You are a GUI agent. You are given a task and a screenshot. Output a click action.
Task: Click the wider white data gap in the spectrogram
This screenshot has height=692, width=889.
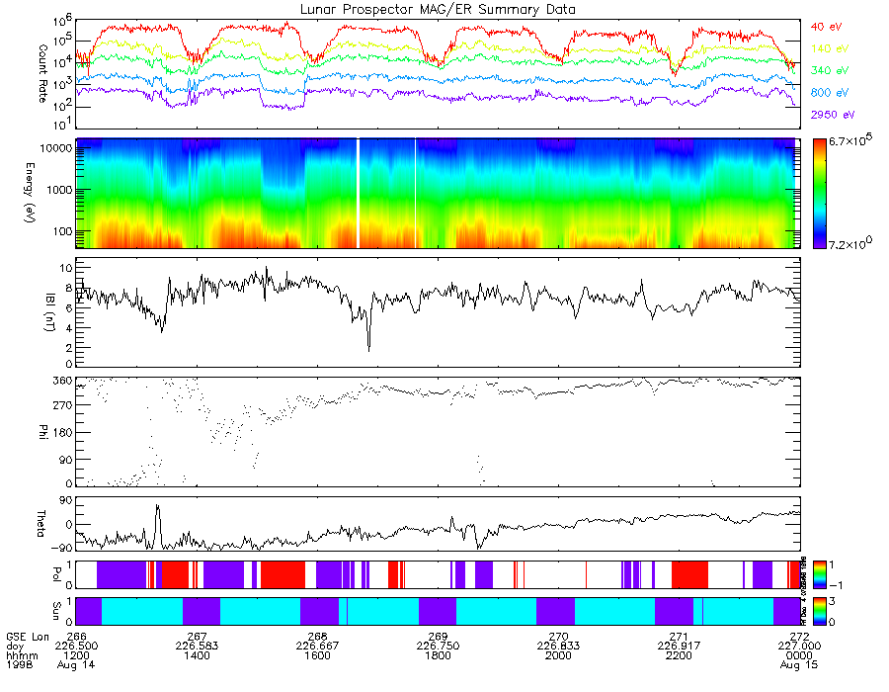358,194
